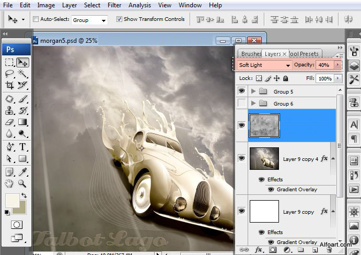Open the Image menu
The image size is (361, 255).
tap(46, 5)
